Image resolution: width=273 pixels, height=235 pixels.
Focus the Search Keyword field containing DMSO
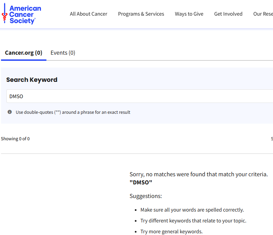(x=140, y=96)
